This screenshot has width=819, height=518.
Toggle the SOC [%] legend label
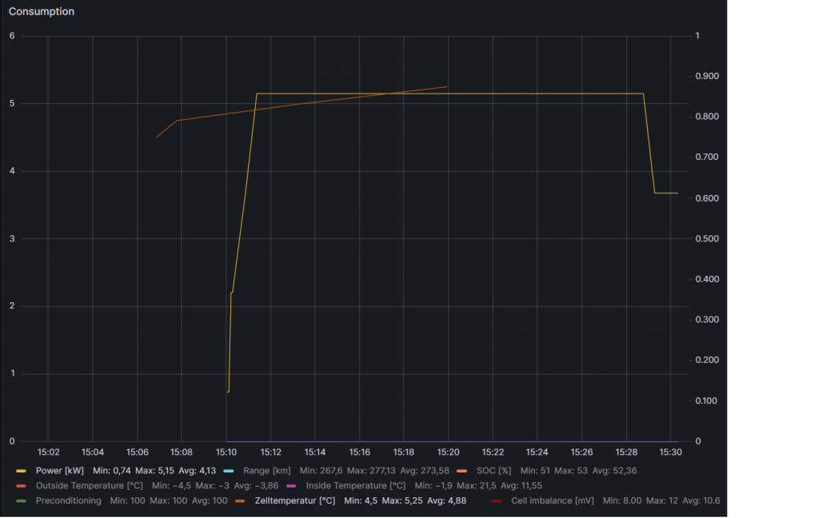tap(493, 470)
